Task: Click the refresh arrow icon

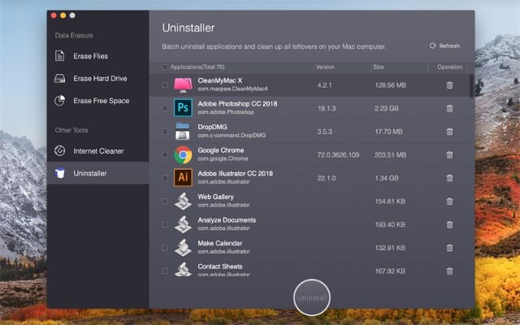Action: pyautogui.click(x=433, y=46)
